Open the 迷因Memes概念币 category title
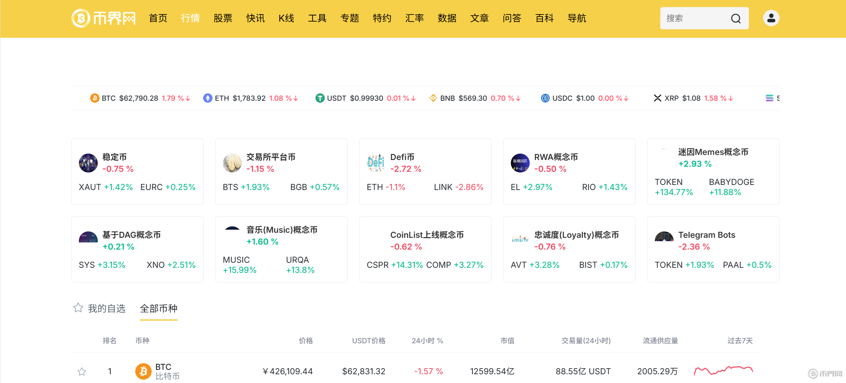The width and height of the screenshot is (846, 383). (713, 152)
